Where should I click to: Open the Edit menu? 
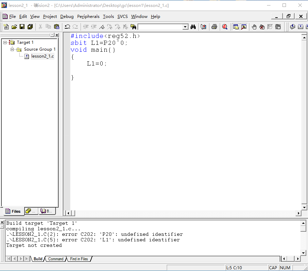[x=23, y=17]
